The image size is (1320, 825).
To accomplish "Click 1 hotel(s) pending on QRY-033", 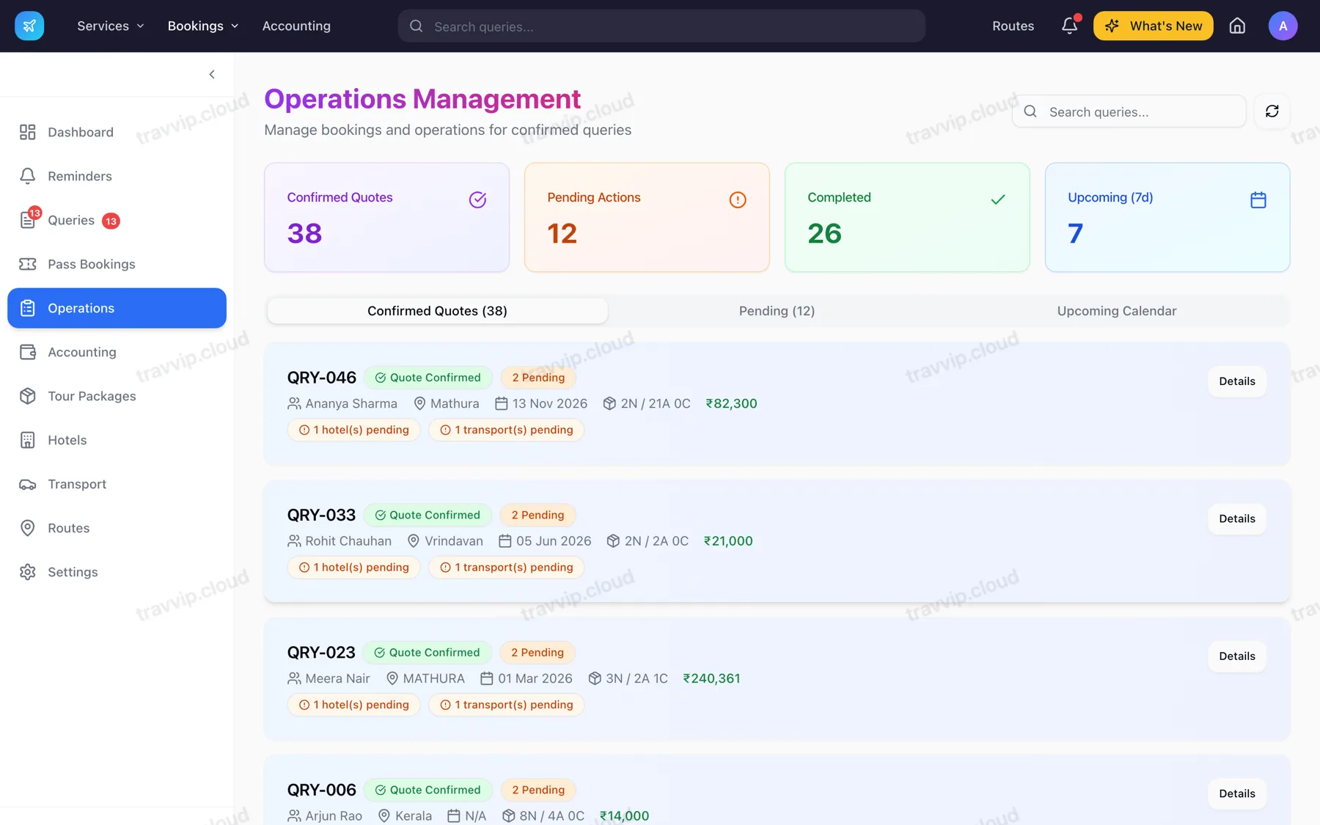I will pos(353,568).
